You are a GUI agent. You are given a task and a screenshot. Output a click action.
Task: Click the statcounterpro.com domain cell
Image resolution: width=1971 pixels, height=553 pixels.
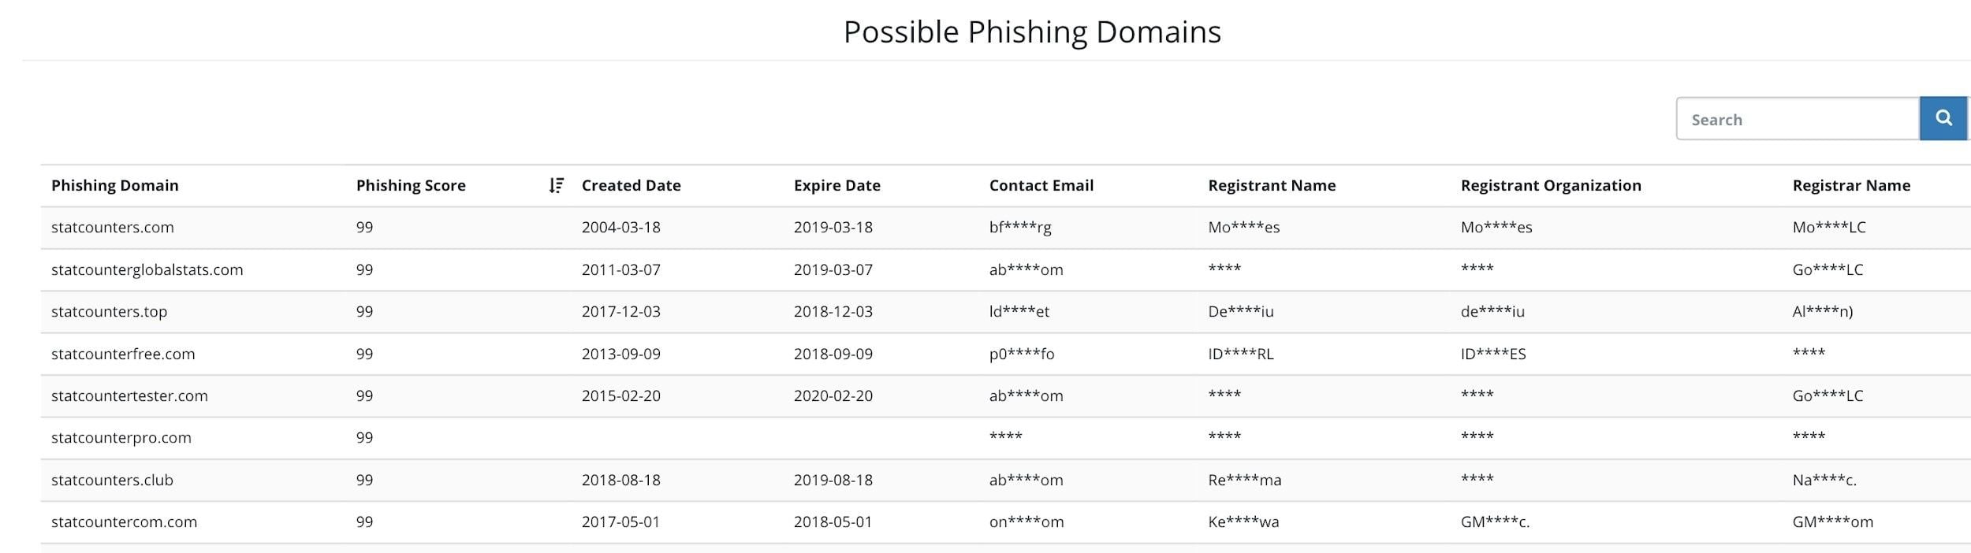click(121, 437)
